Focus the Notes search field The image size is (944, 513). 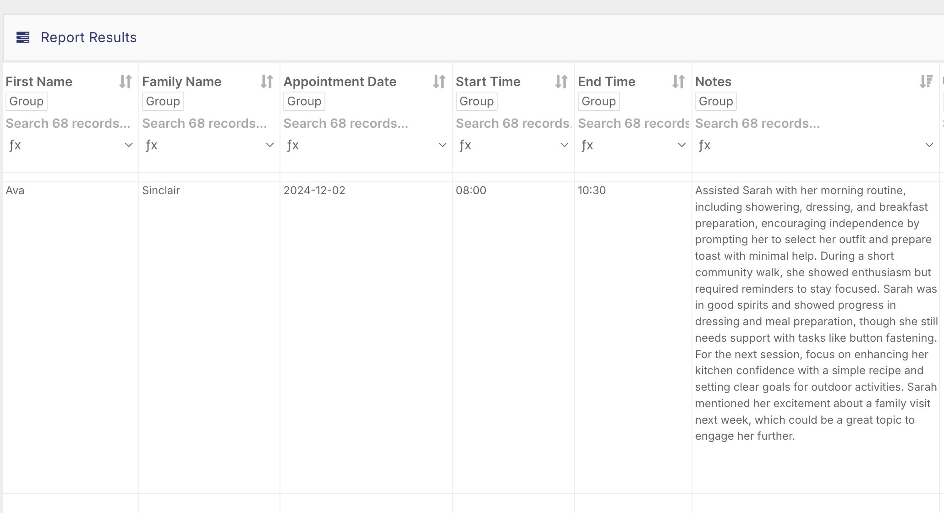click(x=815, y=123)
